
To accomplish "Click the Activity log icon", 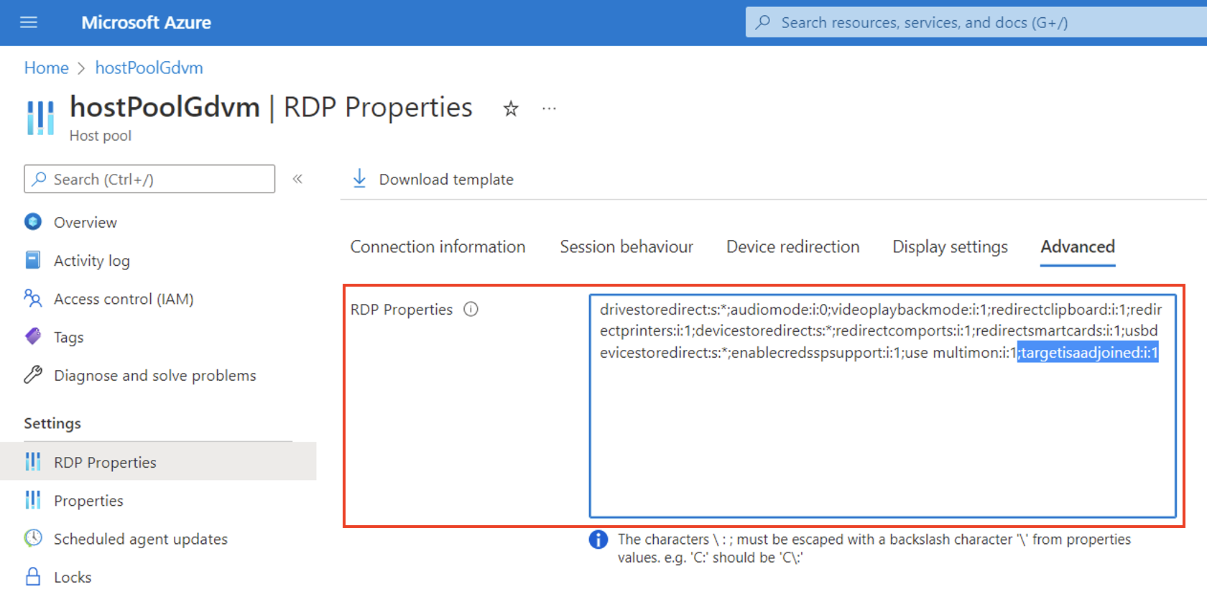I will [x=33, y=260].
